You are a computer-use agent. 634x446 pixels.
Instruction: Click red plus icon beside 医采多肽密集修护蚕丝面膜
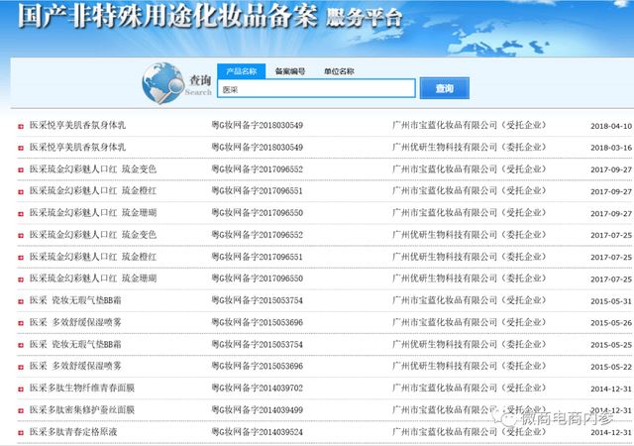pyautogui.click(x=20, y=409)
